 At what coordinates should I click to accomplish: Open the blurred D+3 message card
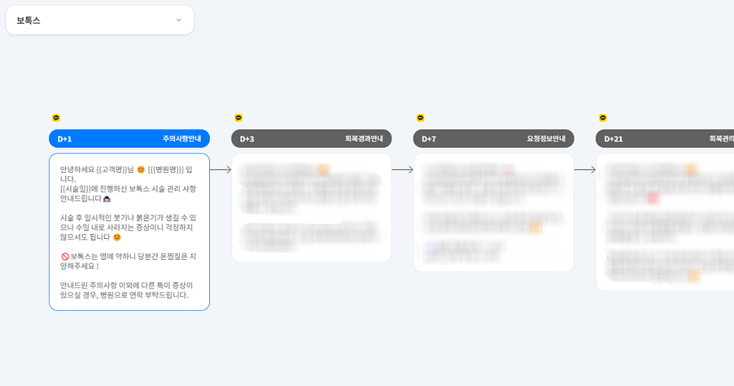(311, 208)
